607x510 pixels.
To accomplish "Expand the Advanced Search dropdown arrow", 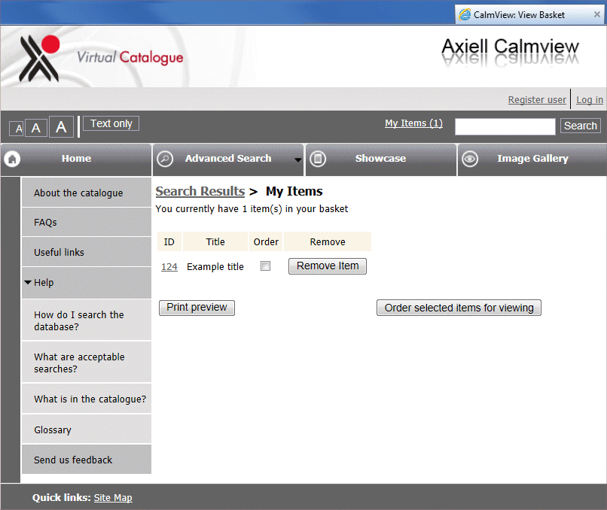I will [297, 159].
